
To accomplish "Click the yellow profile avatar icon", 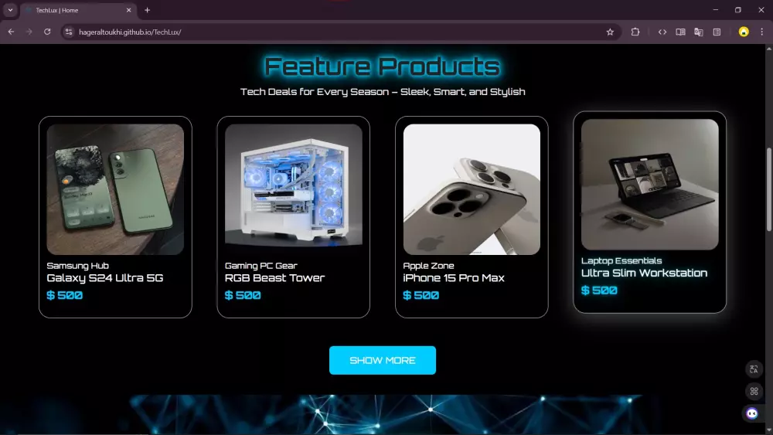I will [x=744, y=32].
